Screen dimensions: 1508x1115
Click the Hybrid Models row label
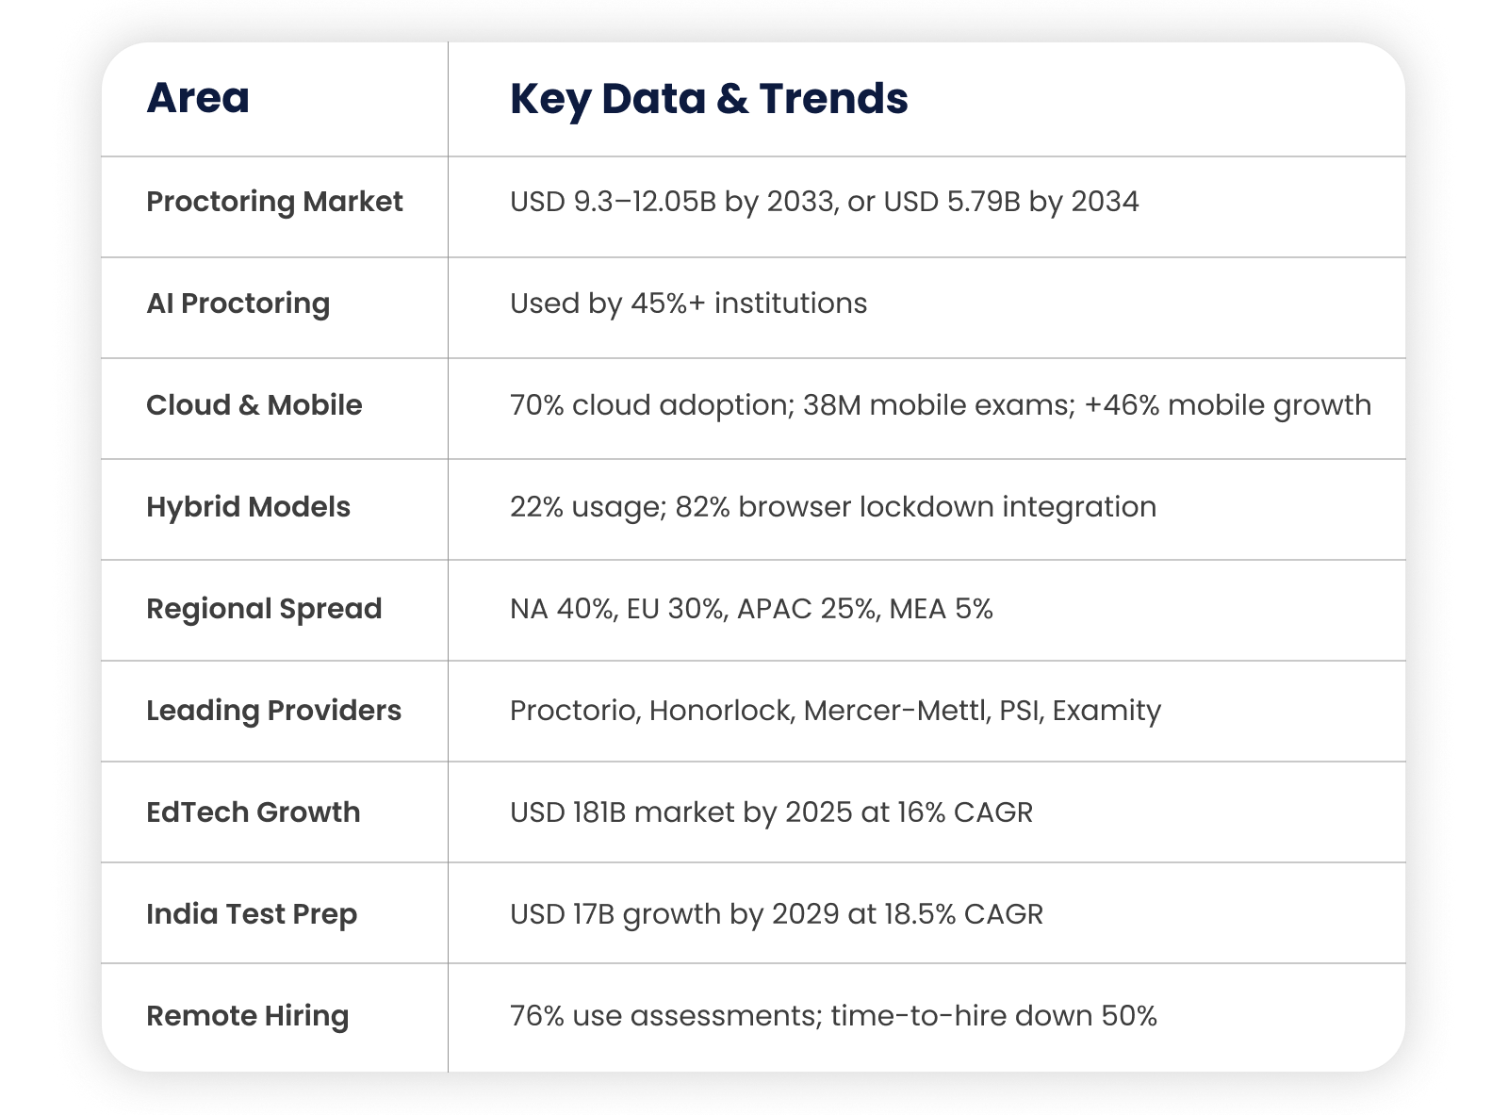click(249, 508)
